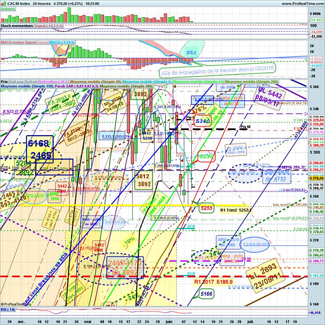Screen dimensions: 325x325
Task: Select the Prix label in price panel
Action: (4, 82)
